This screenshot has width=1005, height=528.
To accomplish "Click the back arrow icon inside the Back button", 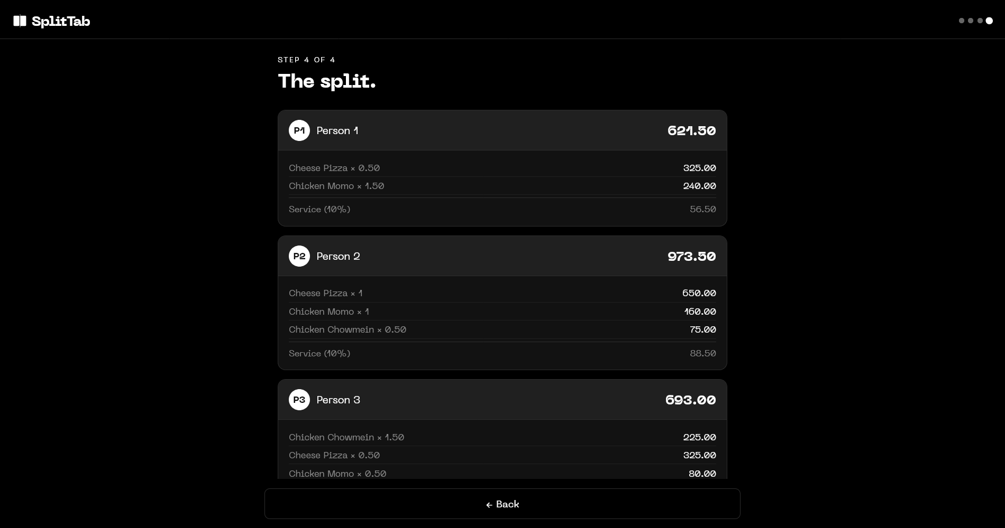I will click(x=488, y=505).
